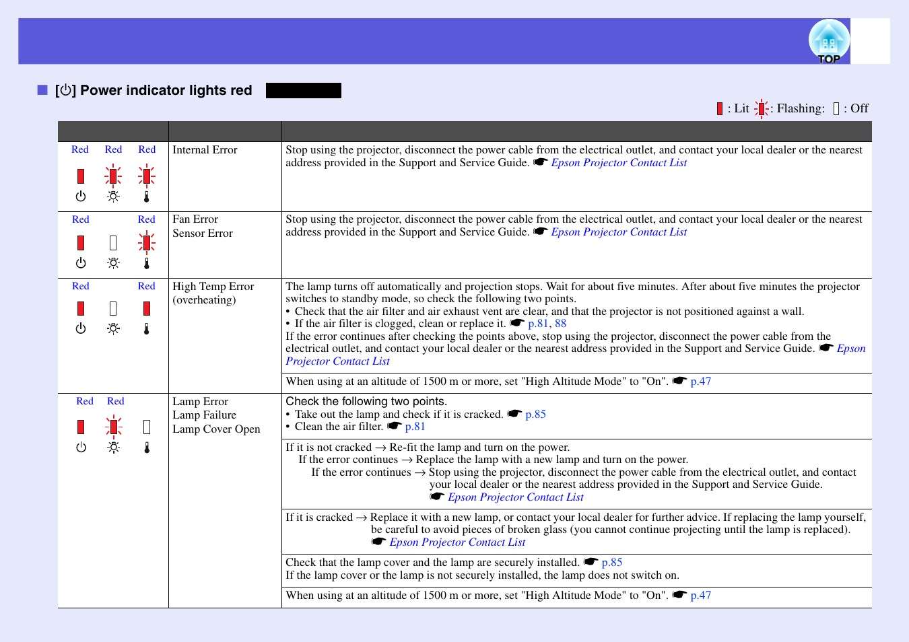Click flashing temperature indicator in Fan Error row

[147, 242]
